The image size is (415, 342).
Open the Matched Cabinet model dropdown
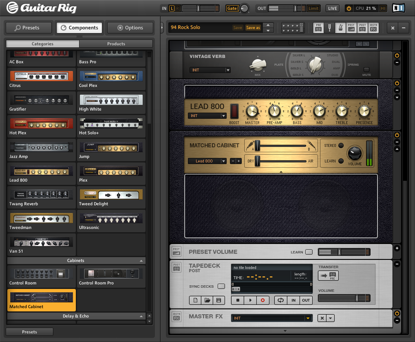207,161
